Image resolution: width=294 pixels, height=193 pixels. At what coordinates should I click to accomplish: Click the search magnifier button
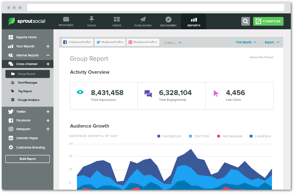coord(246,21)
